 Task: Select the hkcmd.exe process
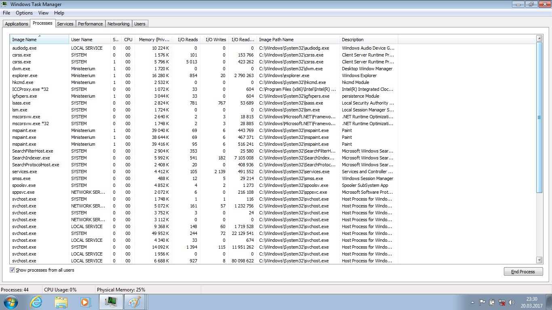(204, 82)
